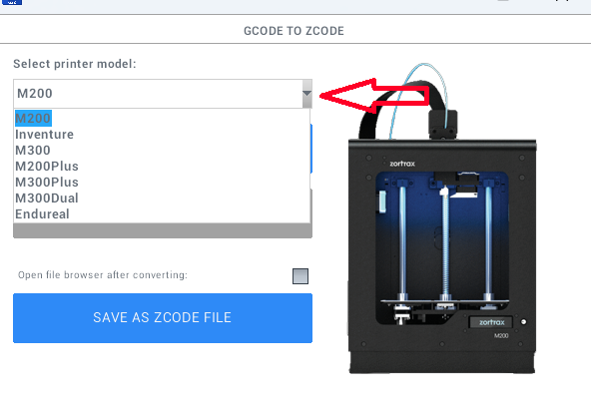Pick Endureal from the model list
Viewport: 593px width, 404px height.
pyautogui.click(x=42, y=213)
